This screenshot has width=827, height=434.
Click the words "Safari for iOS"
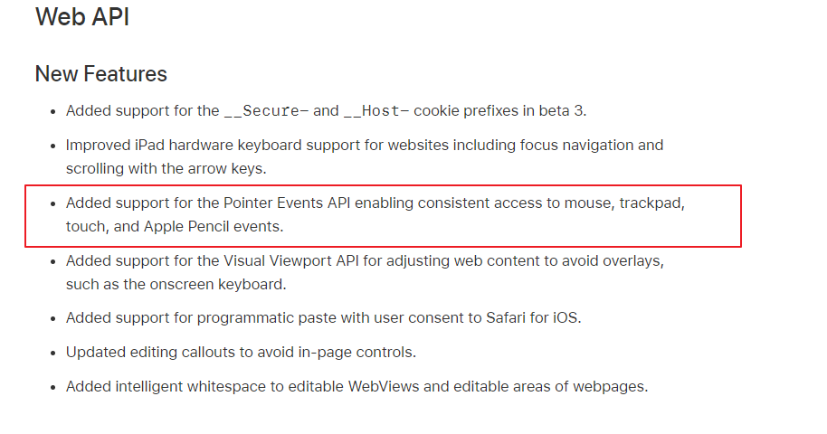[532, 318]
